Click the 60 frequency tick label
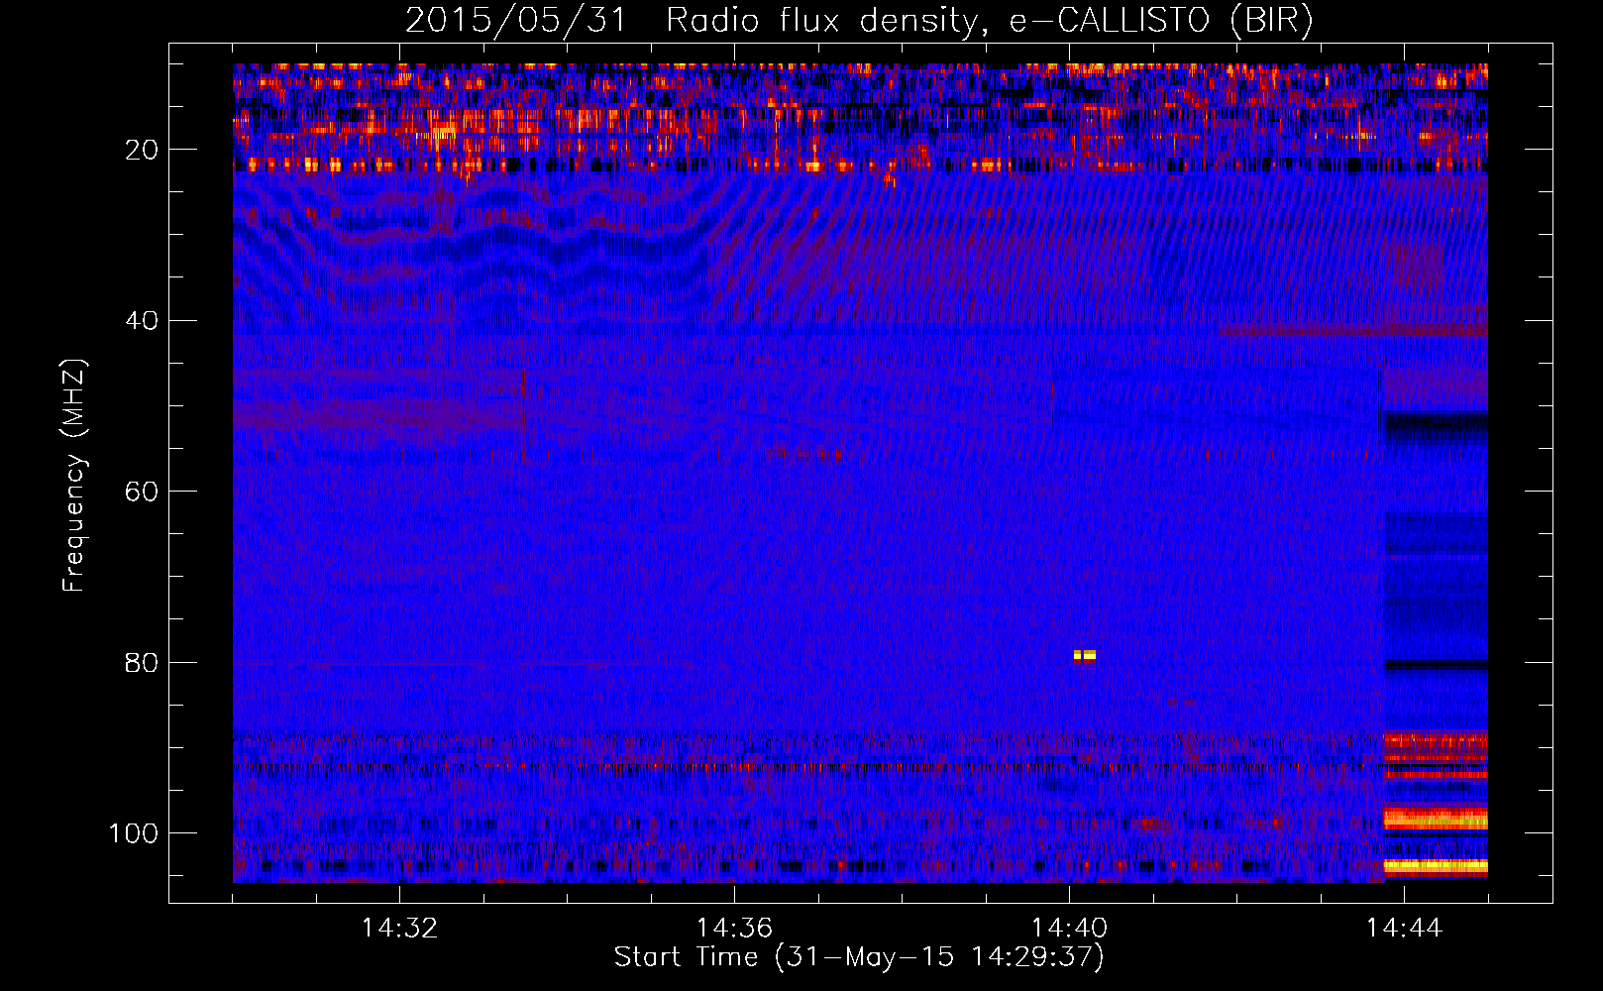1603x991 pixels. point(142,492)
